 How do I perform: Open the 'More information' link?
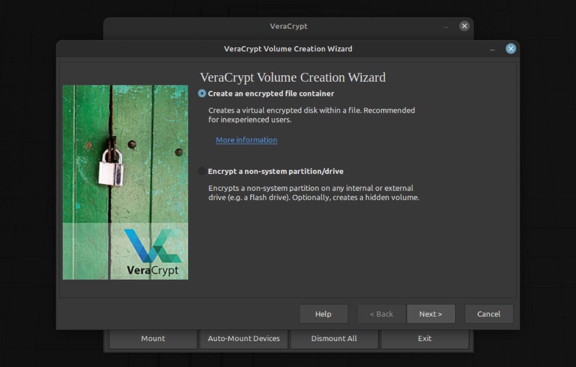point(246,140)
